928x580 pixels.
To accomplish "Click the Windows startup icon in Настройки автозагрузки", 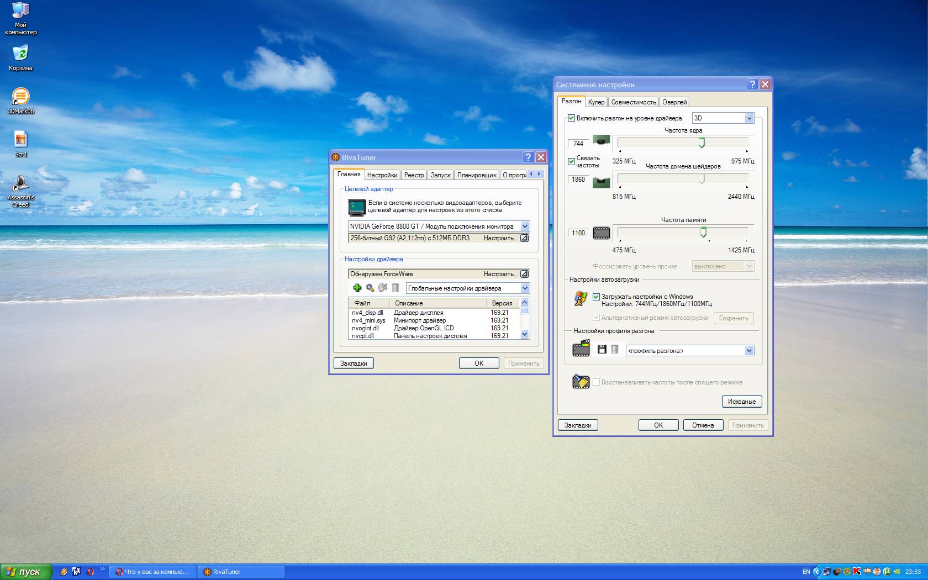I will [x=581, y=299].
